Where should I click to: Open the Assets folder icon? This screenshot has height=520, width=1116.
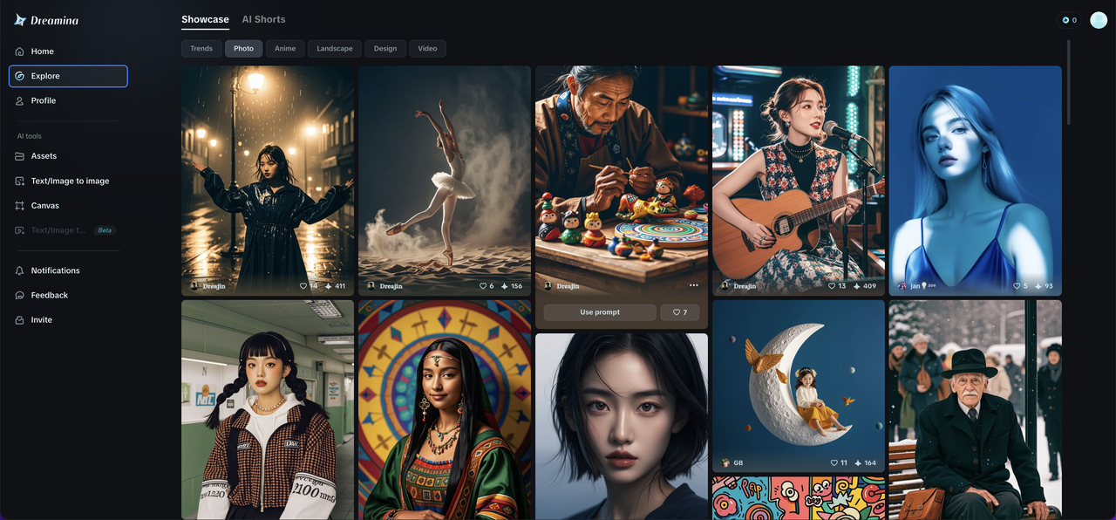[x=19, y=156]
